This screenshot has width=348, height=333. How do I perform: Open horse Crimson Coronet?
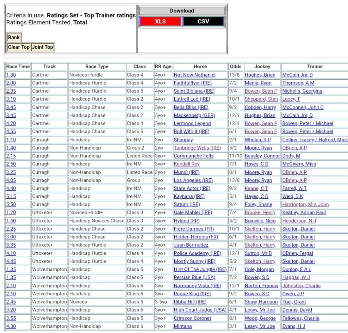click(x=192, y=318)
